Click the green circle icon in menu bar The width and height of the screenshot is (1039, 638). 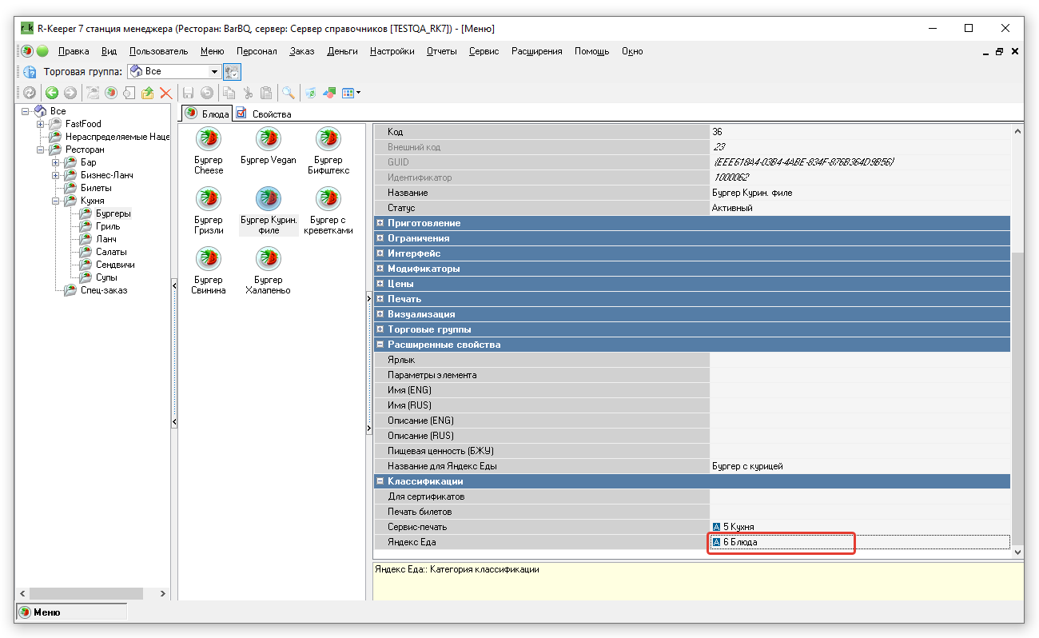click(x=42, y=51)
